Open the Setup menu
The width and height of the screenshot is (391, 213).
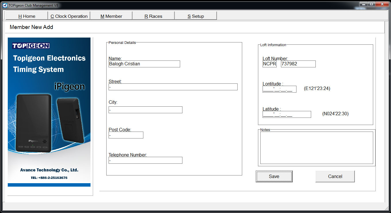click(196, 16)
